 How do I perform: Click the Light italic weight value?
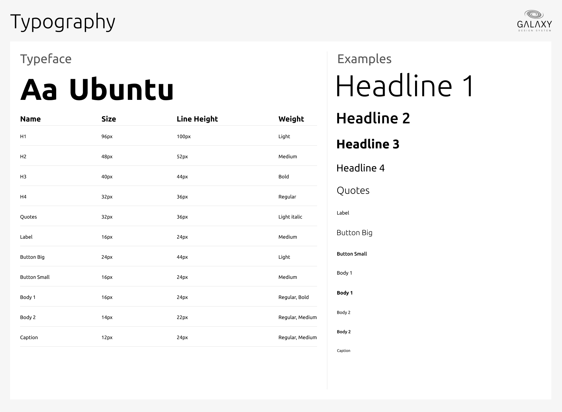tap(290, 217)
